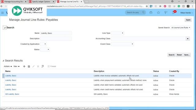The image size is (196, 110).
Task: Click the black square browser extension icon
Action: [x=188, y=6]
